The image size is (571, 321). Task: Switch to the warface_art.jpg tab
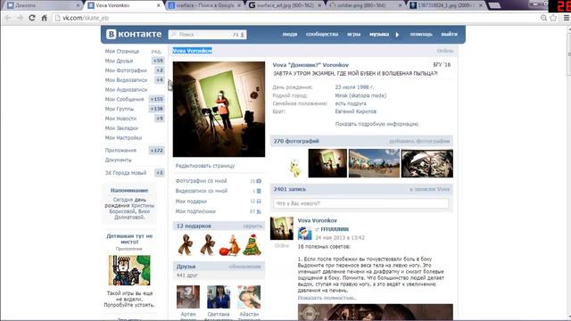tap(285, 5)
